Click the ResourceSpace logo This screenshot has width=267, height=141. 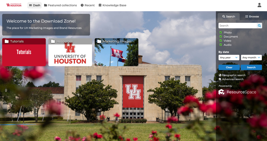coord(237,92)
